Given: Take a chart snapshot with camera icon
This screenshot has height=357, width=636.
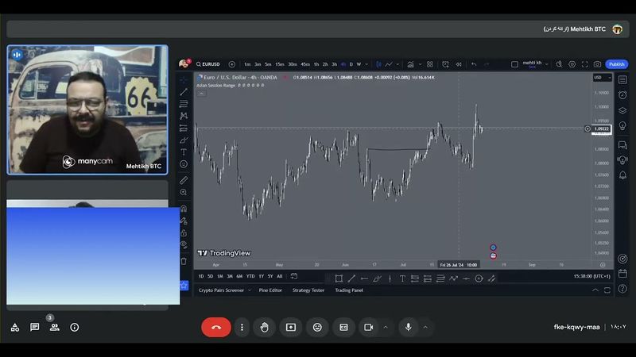Looking at the screenshot, I should [x=597, y=64].
